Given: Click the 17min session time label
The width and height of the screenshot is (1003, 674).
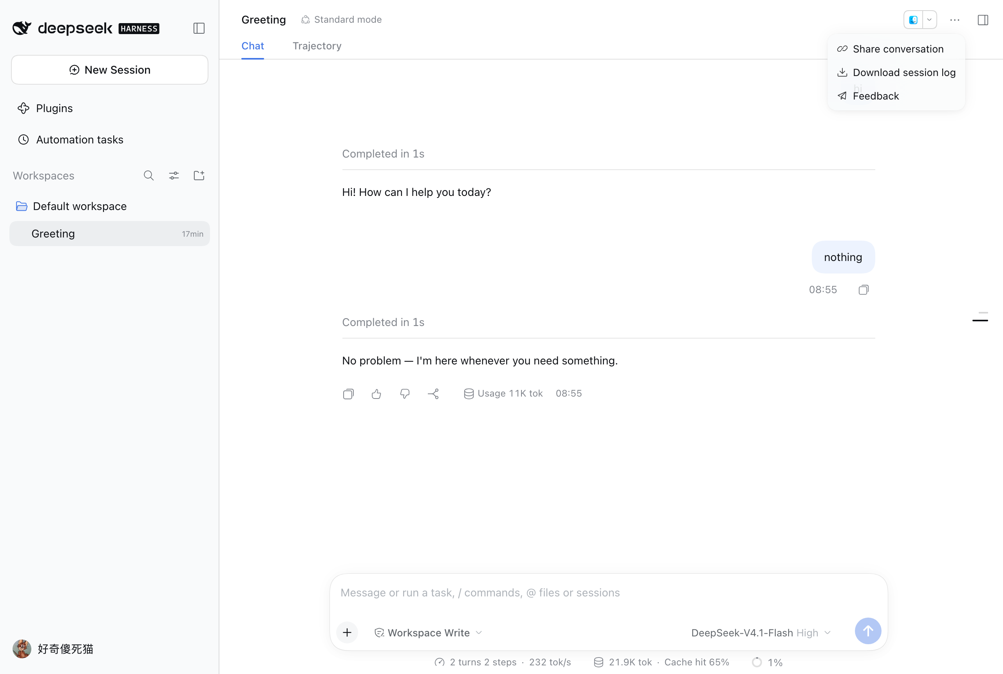Looking at the screenshot, I should [x=192, y=234].
